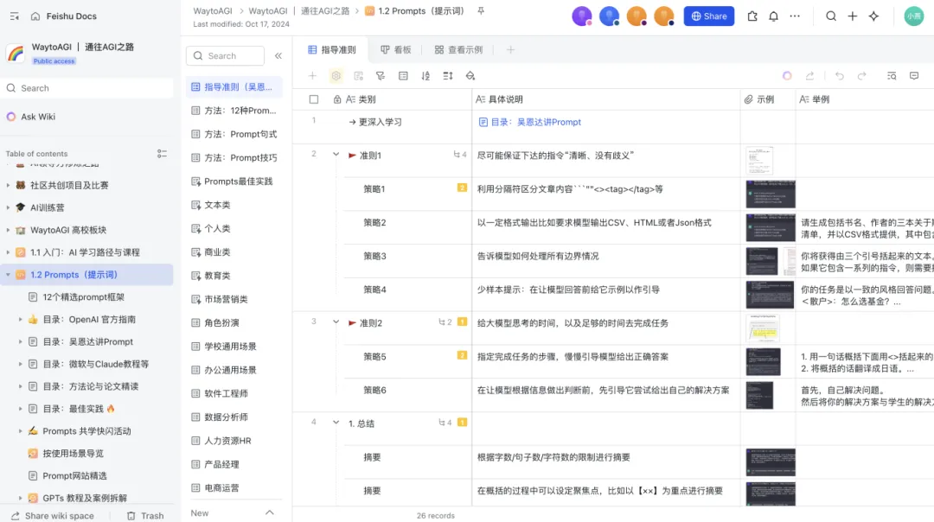This screenshot has height=522, width=934.
Task: Open the 软件工程师 sheet
Action: [234, 393]
